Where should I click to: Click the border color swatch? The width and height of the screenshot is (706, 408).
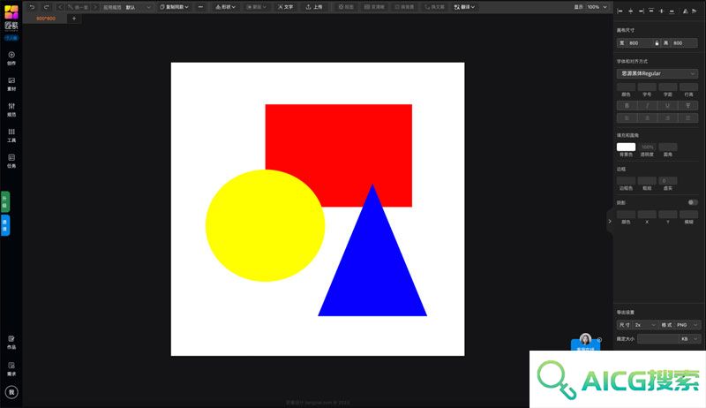click(x=626, y=180)
